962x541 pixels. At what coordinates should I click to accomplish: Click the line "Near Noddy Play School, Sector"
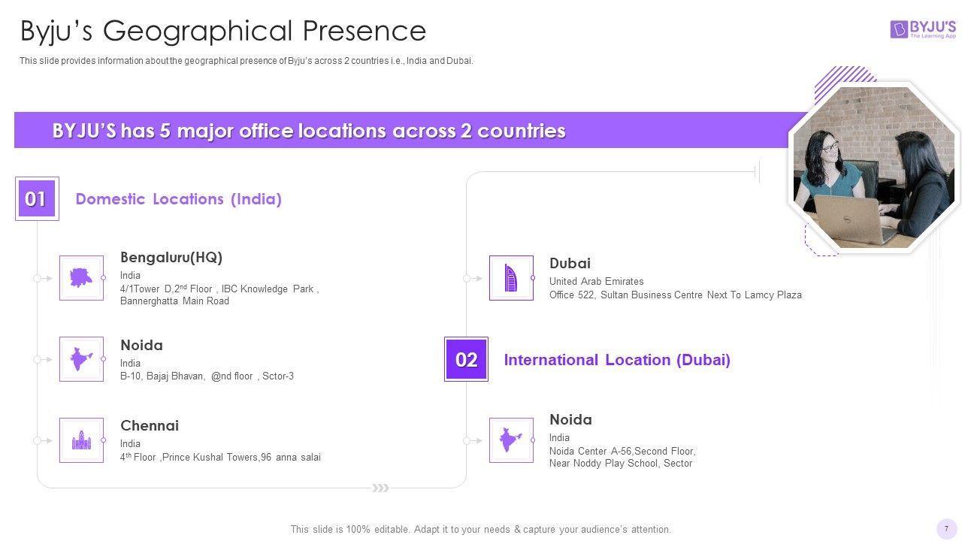point(621,464)
